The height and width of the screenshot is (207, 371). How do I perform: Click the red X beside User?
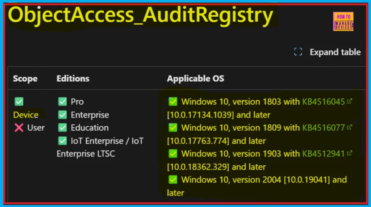pos(19,128)
